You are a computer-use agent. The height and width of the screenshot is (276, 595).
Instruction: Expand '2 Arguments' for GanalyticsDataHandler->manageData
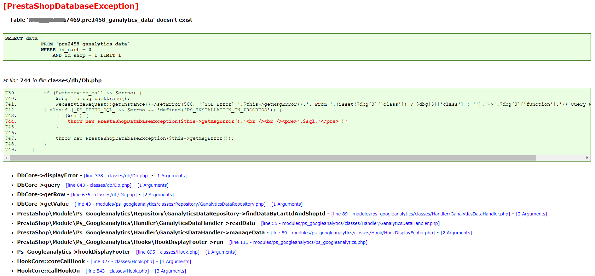point(456,233)
